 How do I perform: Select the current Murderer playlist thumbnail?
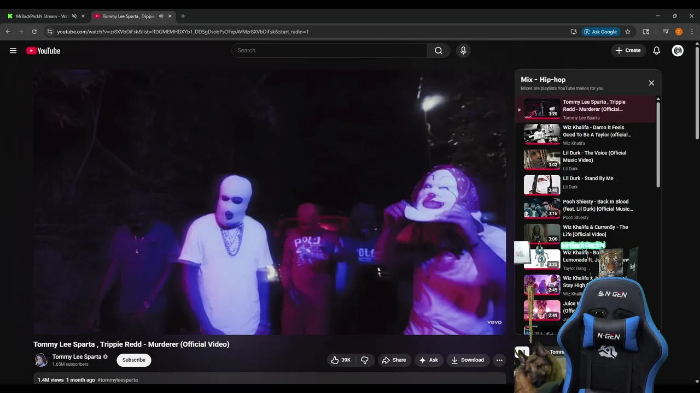542,108
